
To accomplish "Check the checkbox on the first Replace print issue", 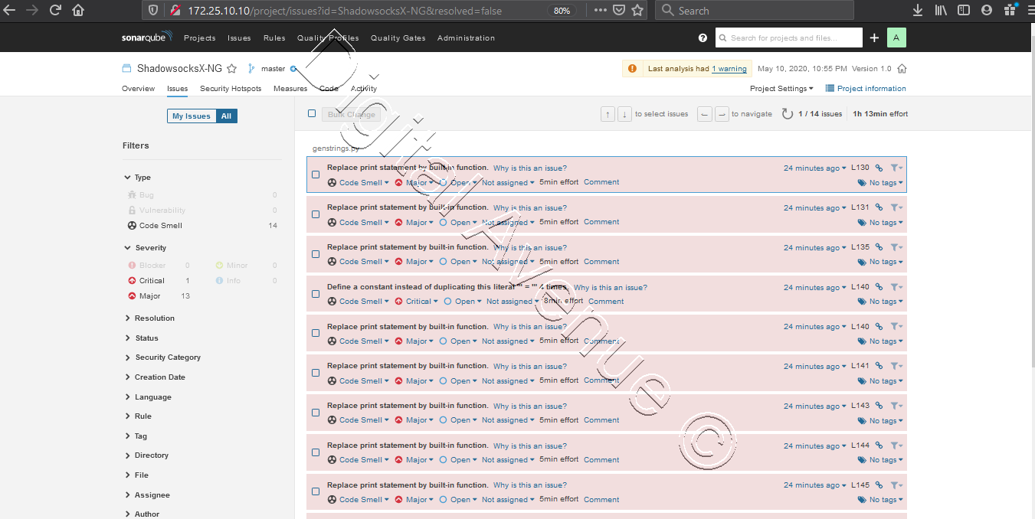I will point(315,175).
